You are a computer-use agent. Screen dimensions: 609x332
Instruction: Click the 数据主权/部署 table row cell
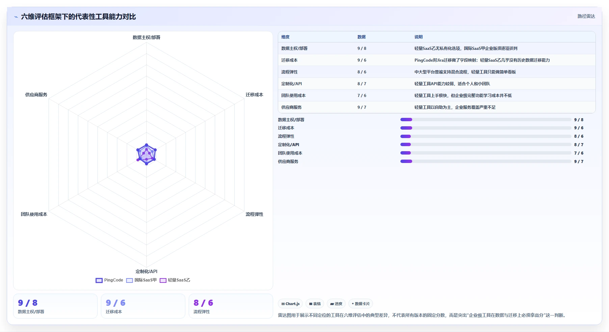click(294, 48)
